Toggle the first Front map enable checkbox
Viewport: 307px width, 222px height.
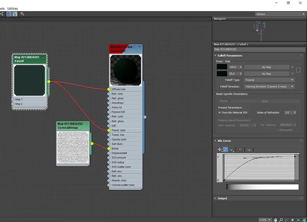coord(292,67)
